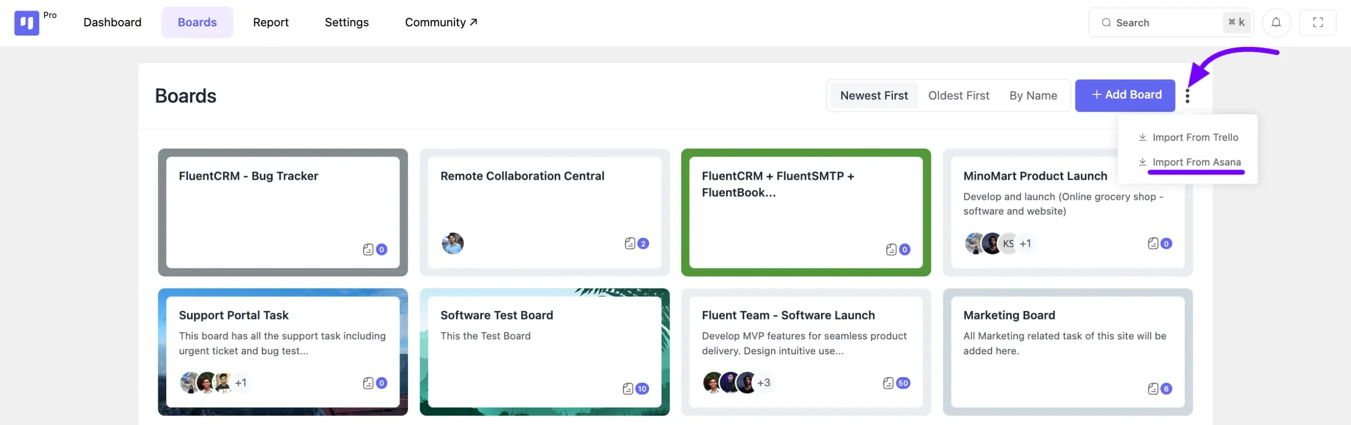Open the notifications bell
The image size is (1351, 425).
[1276, 22]
